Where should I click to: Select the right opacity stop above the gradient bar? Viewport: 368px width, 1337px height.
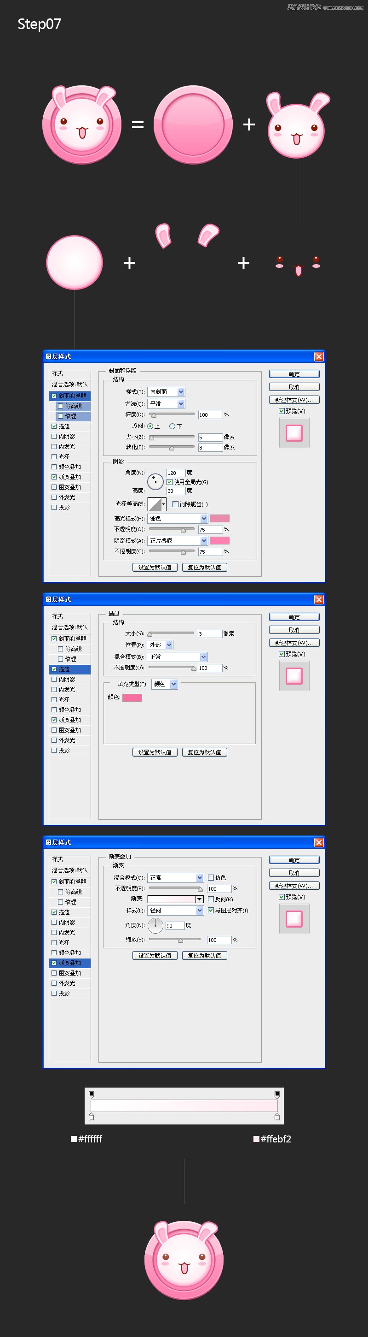277,1094
